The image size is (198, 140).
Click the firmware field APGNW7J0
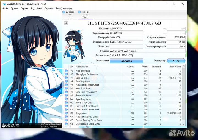pos(127,28)
